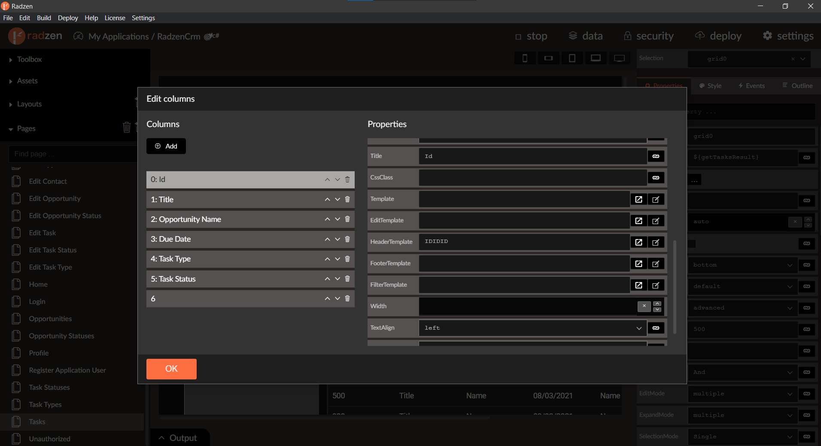The image size is (821, 446).
Task: Open the Build menu
Action: point(44,18)
